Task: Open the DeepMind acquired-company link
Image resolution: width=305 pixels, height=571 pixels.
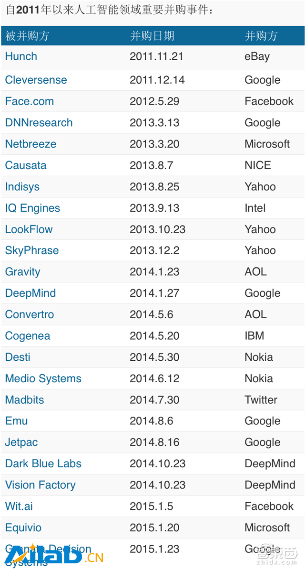Action: point(30,293)
